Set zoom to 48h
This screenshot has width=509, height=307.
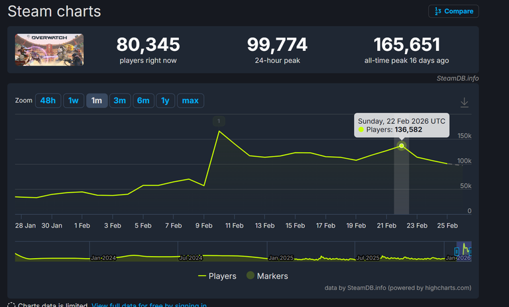[x=48, y=101]
